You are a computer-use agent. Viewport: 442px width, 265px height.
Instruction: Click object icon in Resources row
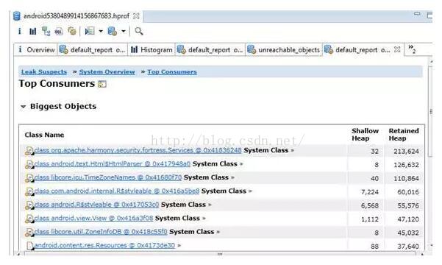[30, 246]
